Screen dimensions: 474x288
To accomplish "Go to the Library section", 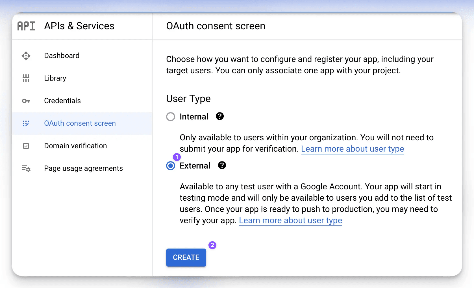I will (55, 78).
